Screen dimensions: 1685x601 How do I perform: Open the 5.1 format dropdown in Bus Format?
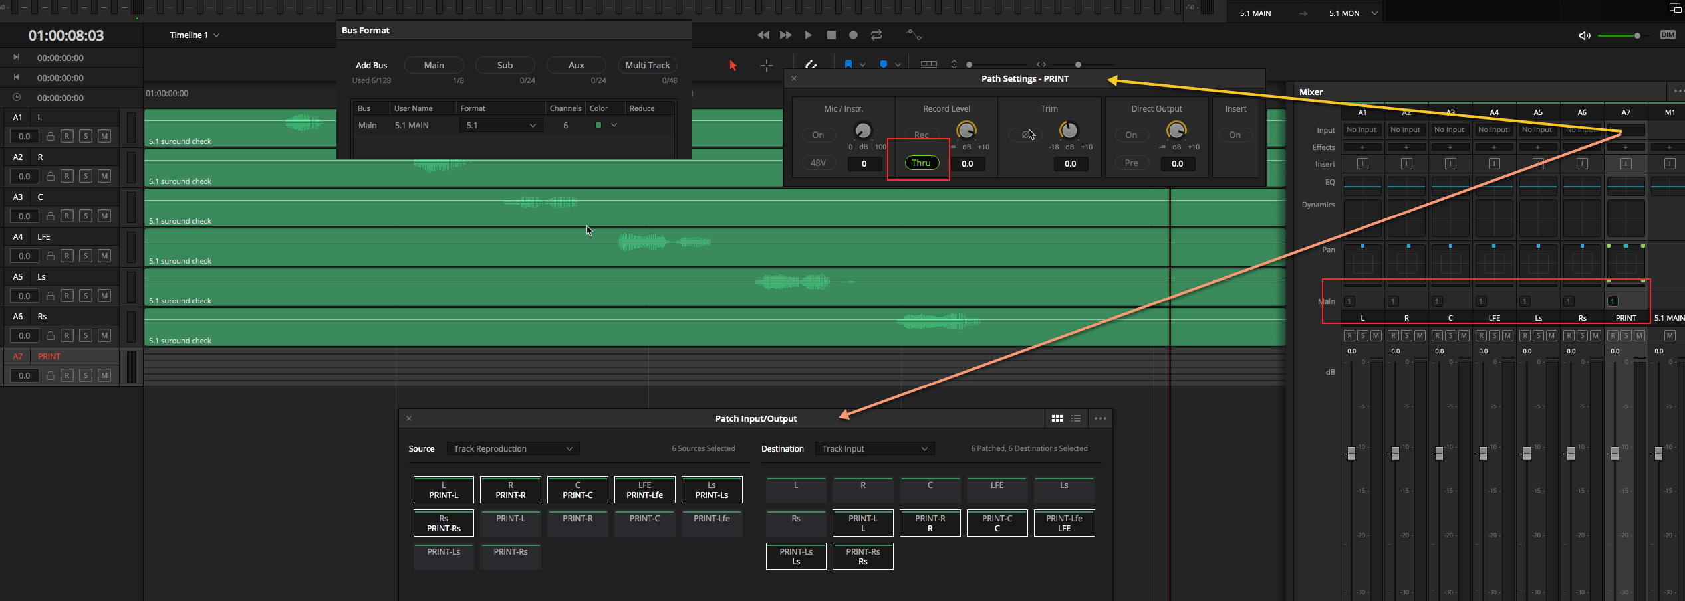point(501,125)
